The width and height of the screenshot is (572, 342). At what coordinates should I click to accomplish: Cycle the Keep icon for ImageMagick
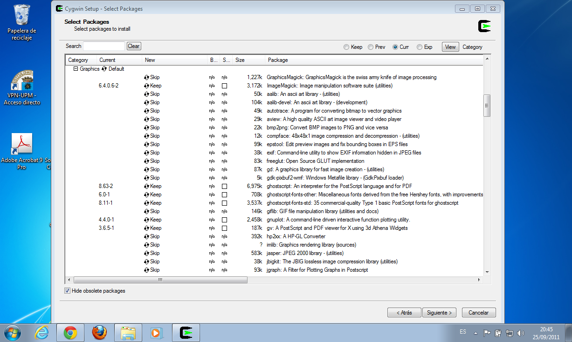(x=147, y=86)
